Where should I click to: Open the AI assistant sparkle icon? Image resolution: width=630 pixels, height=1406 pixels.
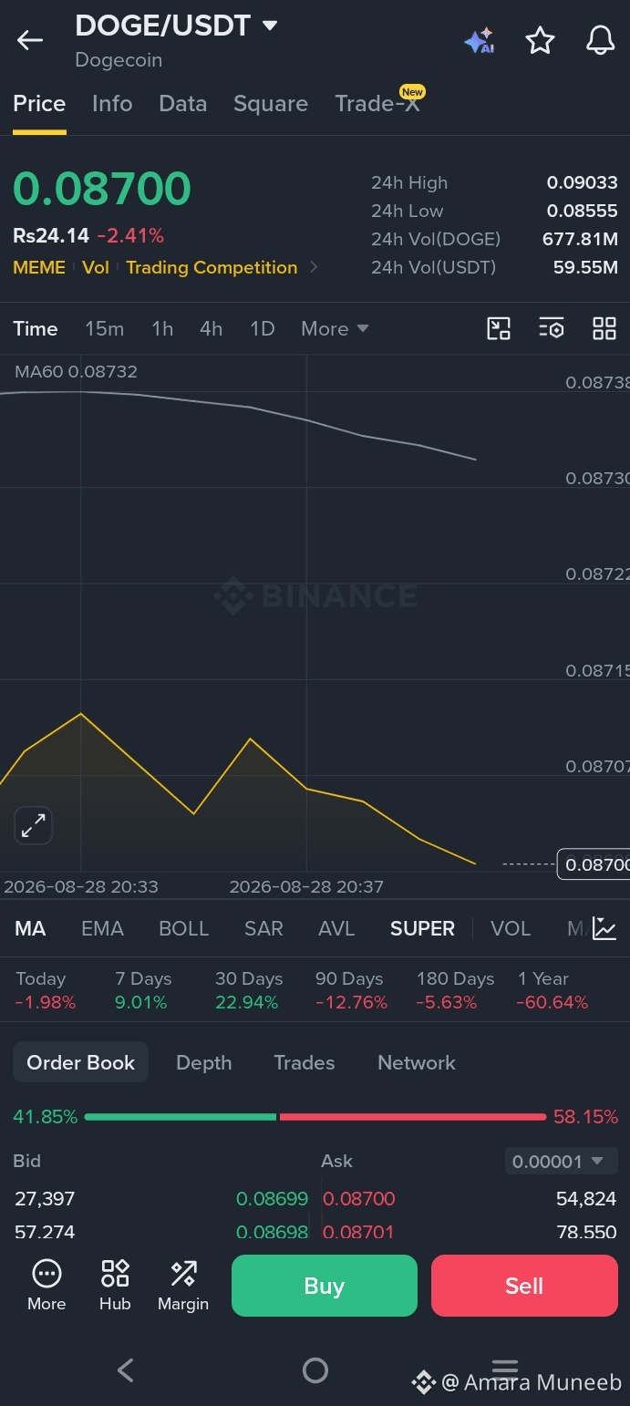click(x=479, y=41)
